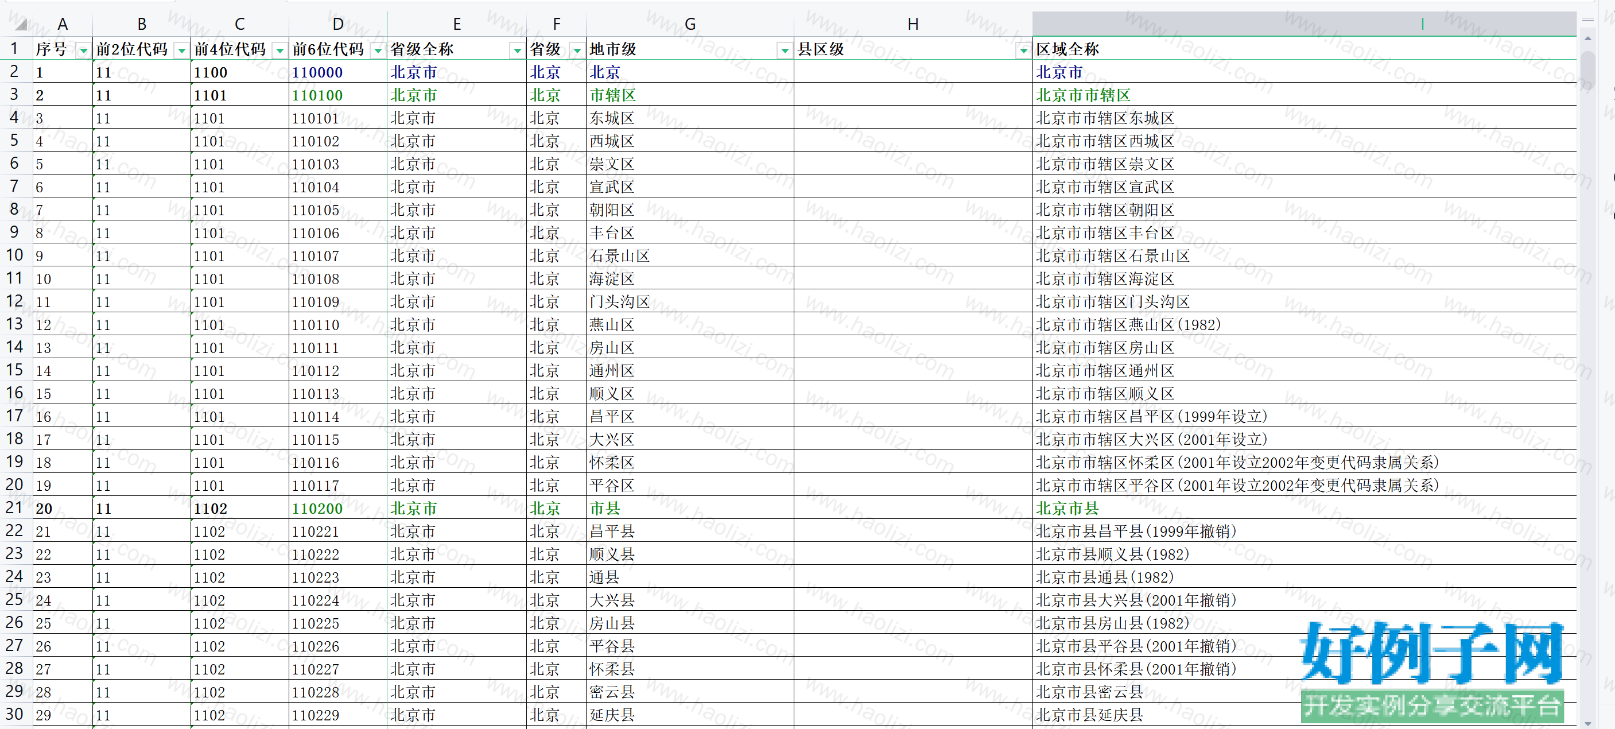Select column G header
Image resolution: width=1615 pixels, height=729 pixels.
pyautogui.click(x=690, y=24)
